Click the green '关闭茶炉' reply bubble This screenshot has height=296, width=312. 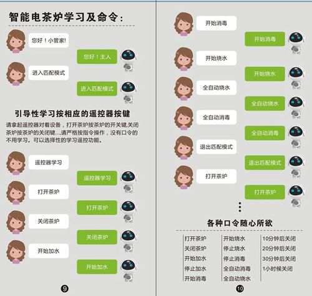pos(97,237)
